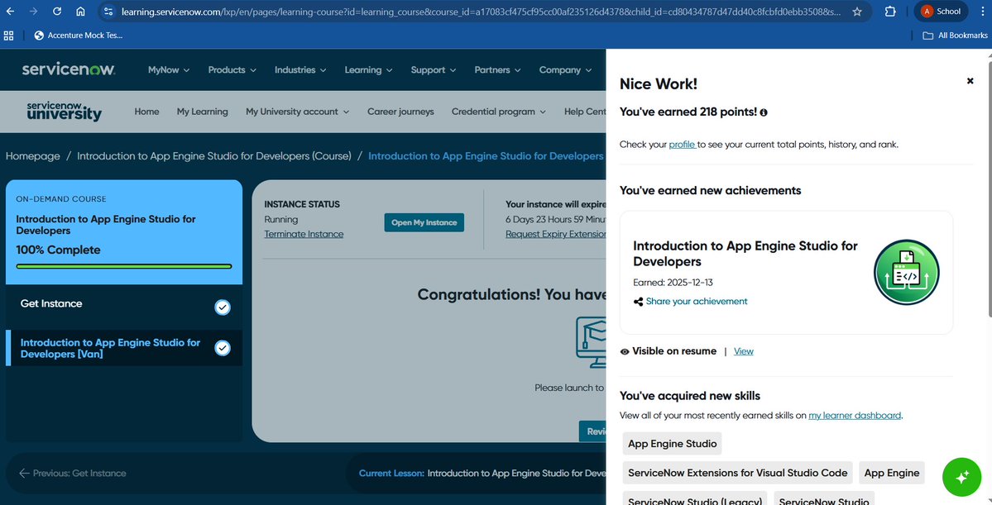Image resolution: width=992 pixels, height=505 pixels.
Task: Open the browser home page icon
Action: [x=80, y=12]
